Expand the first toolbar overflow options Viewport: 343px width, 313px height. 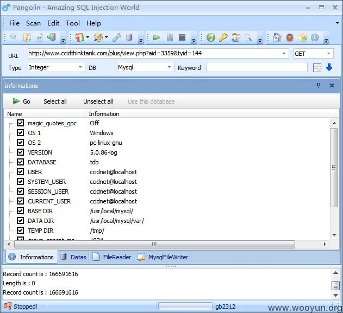pos(63,40)
